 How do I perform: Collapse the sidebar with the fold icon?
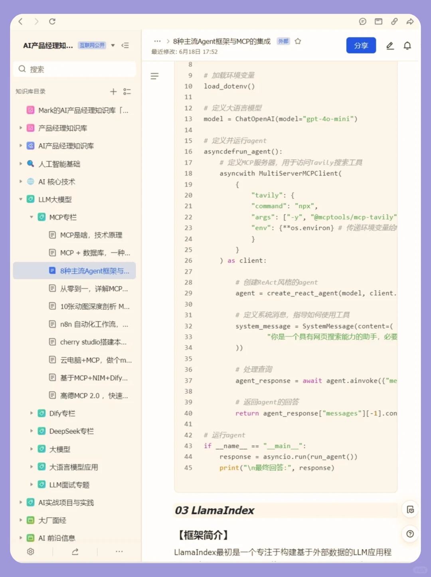[125, 46]
